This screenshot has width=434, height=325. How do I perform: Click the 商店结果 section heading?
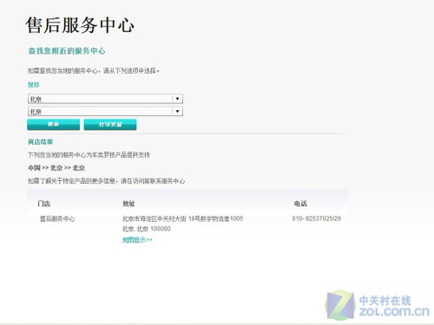pyautogui.click(x=41, y=142)
